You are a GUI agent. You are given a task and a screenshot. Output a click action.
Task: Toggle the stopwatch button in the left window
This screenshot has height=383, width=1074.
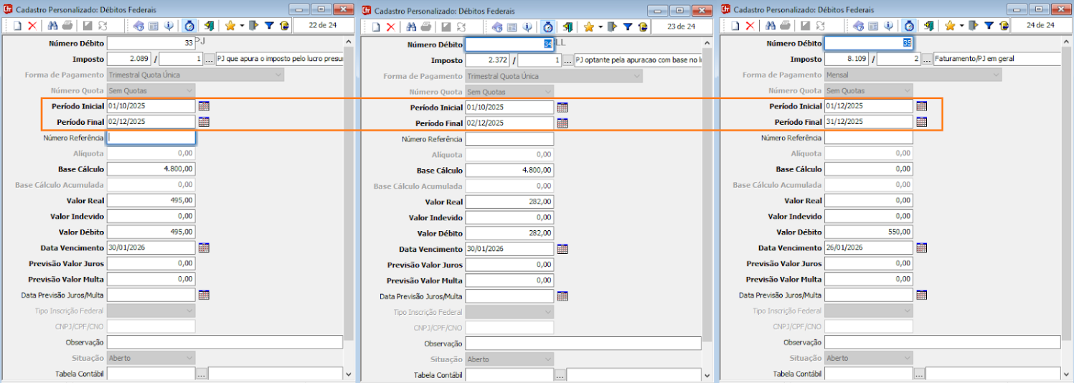point(189,26)
